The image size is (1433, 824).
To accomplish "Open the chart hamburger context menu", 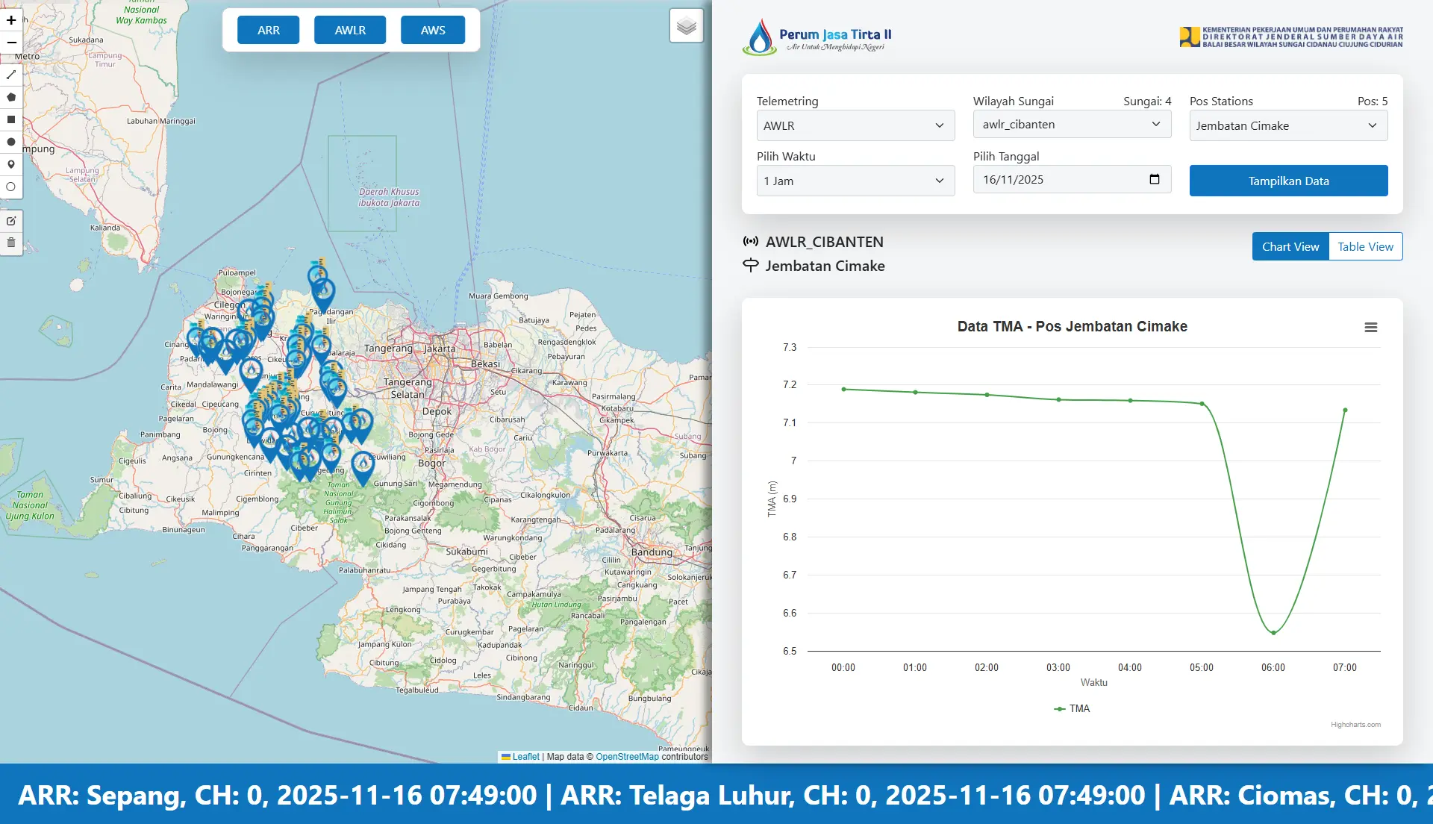I will click(x=1370, y=328).
